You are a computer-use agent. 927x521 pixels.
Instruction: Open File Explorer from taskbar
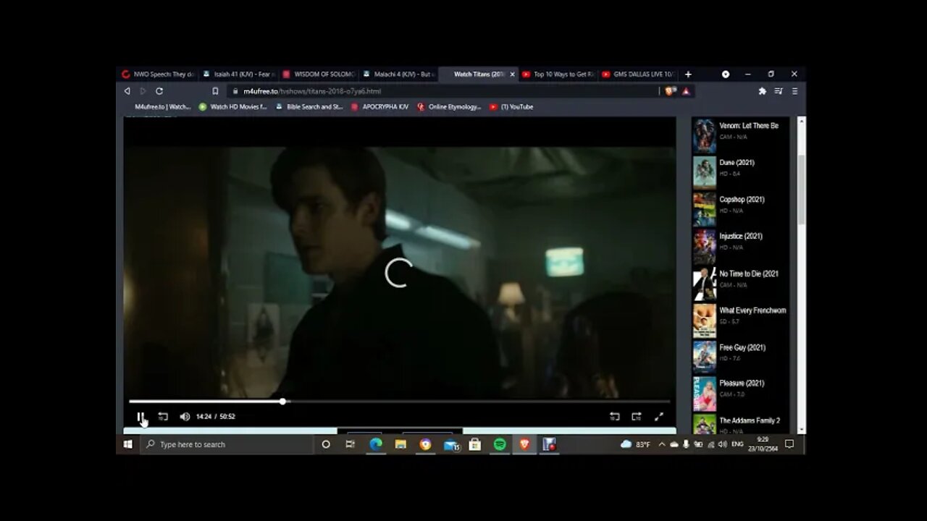tap(400, 444)
